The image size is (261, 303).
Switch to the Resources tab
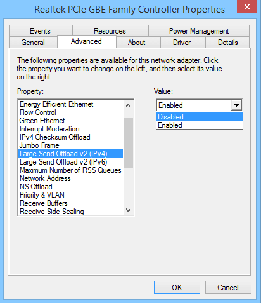click(x=110, y=31)
